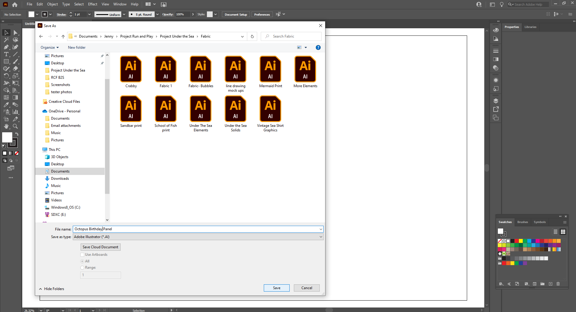Image resolution: width=576 pixels, height=312 pixels.
Task: Select the Column Graph tool
Action: [x=16, y=112]
